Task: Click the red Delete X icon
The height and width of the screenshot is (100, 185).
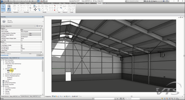Action: click(55, 10)
